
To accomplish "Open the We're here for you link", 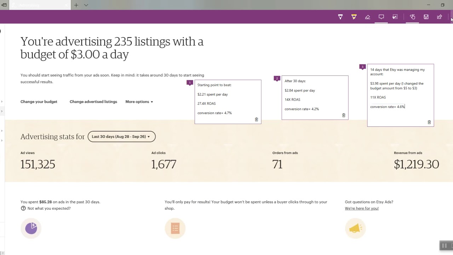I will (x=361, y=208).
